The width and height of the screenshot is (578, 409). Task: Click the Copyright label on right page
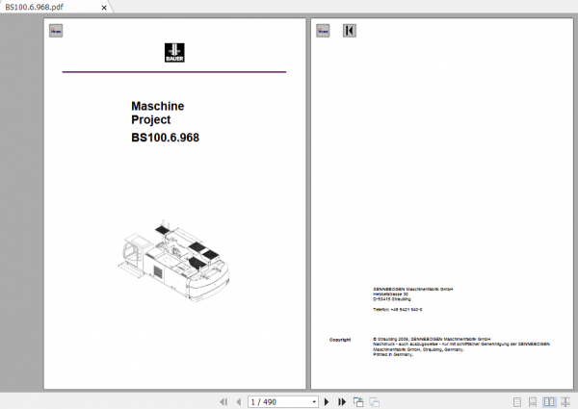(340, 340)
